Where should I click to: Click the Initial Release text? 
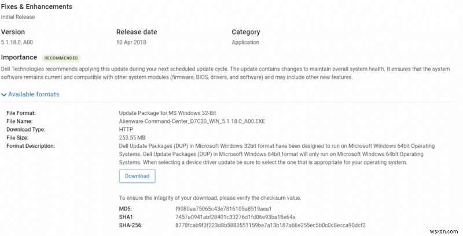(17, 17)
